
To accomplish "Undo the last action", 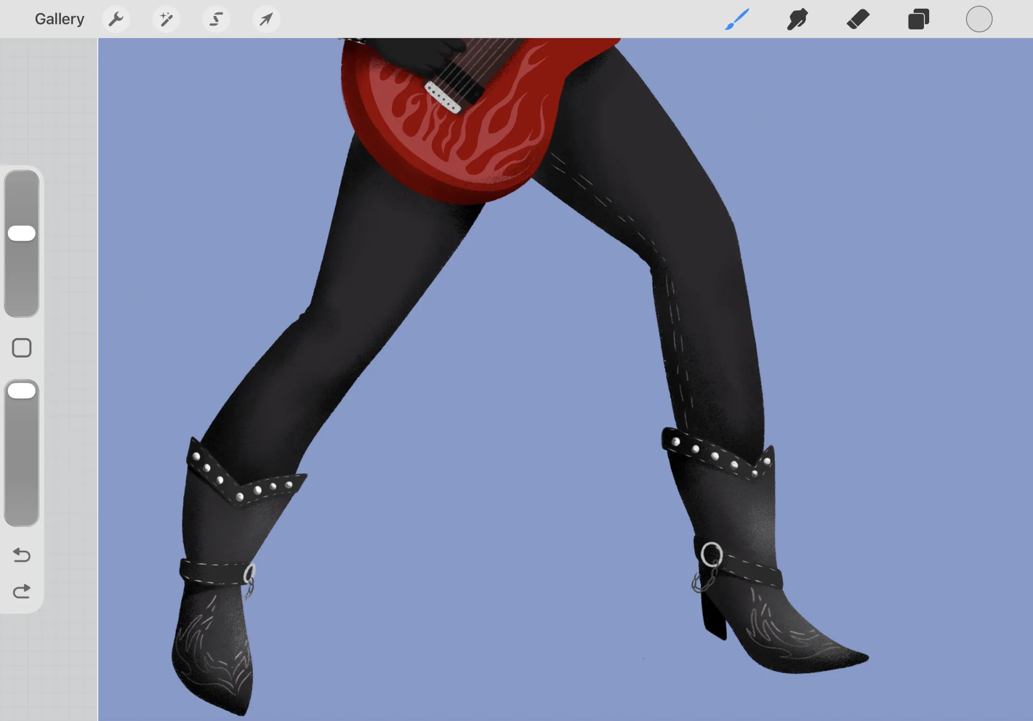I will coord(22,555).
